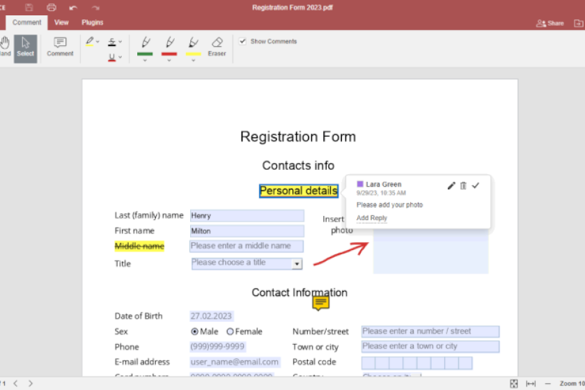Click the Zoom out minus icon
Image resolution: width=585 pixels, height=390 pixels.
[x=547, y=384]
